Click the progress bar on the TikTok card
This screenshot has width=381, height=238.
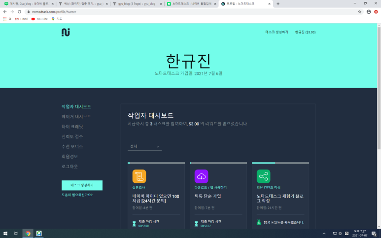(218, 163)
